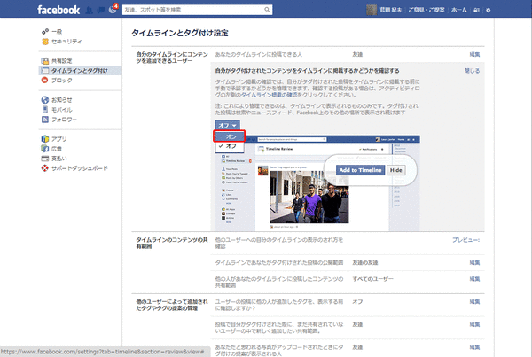Choose オン in the dropdown menu
This screenshot has width=532, height=357.
(x=230, y=136)
